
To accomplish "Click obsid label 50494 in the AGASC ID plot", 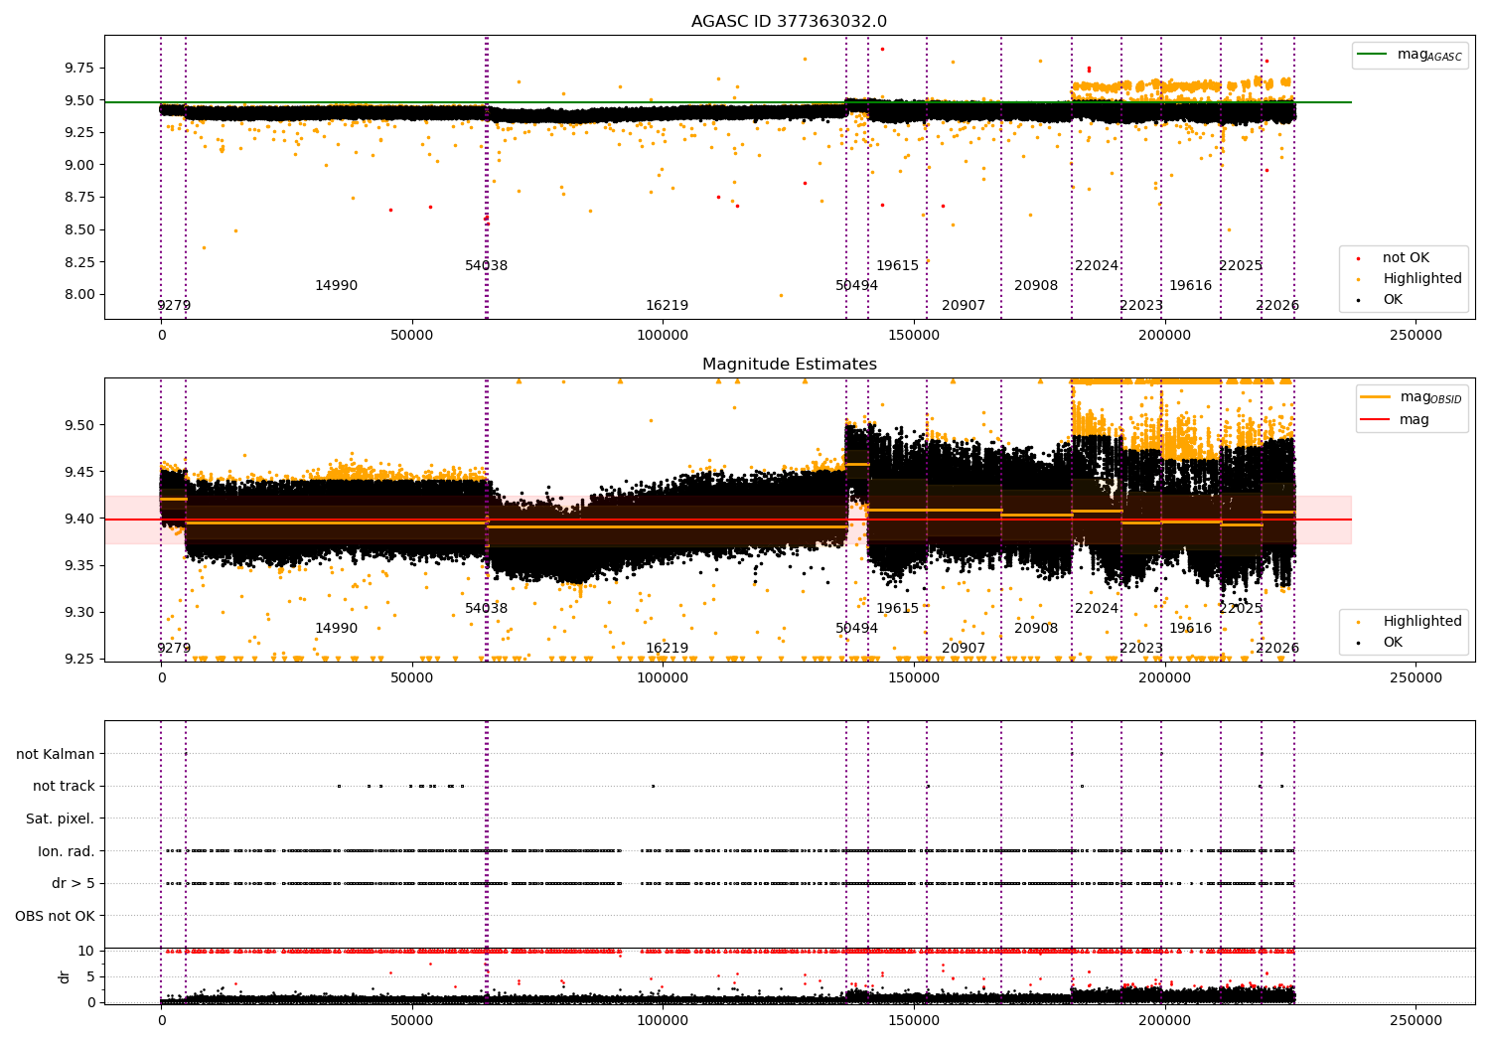I will coord(856,285).
